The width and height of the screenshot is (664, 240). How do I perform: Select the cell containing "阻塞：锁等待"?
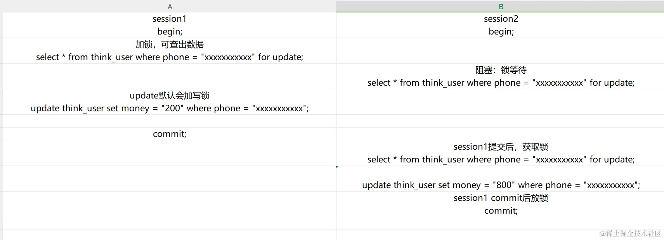501,76
